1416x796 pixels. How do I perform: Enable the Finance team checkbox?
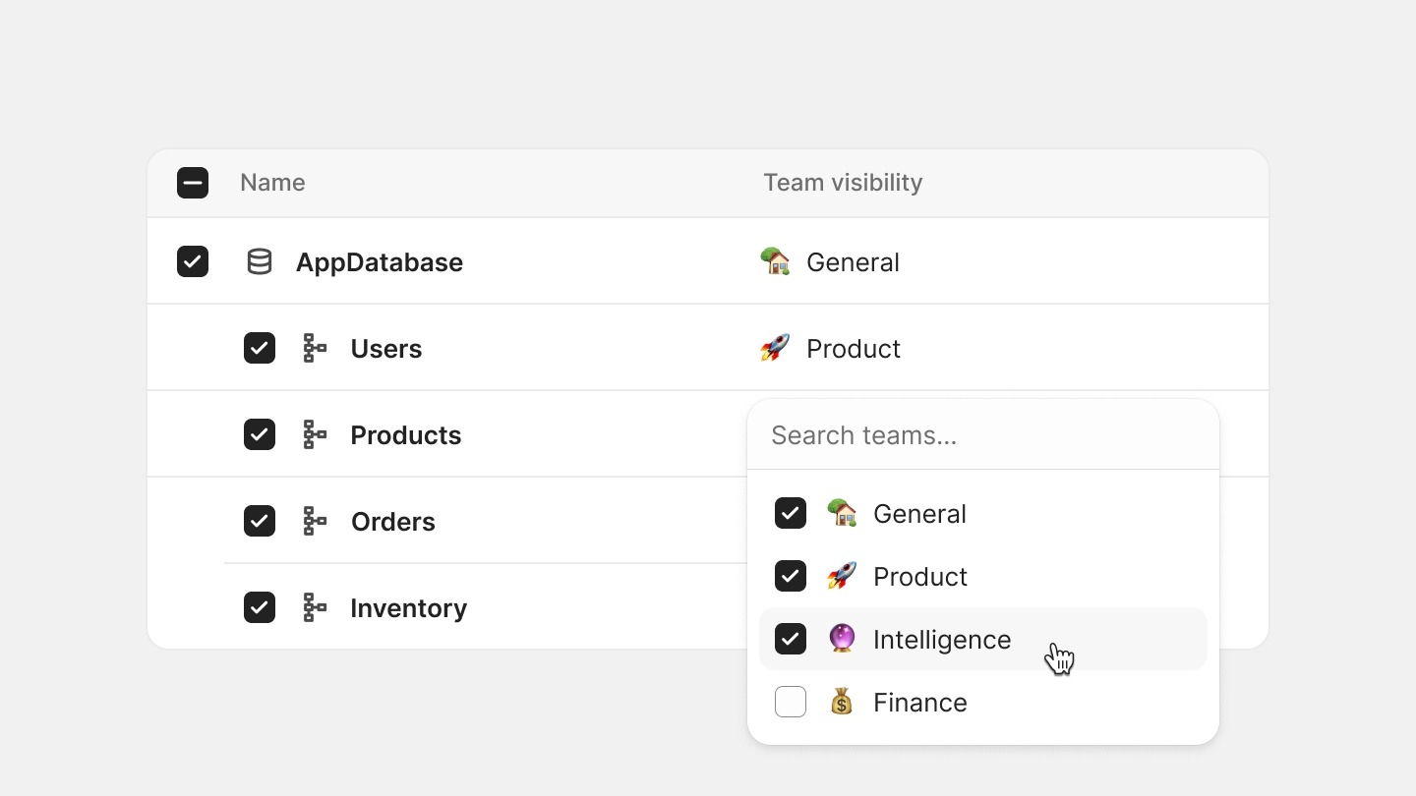click(x=791, y=702)
